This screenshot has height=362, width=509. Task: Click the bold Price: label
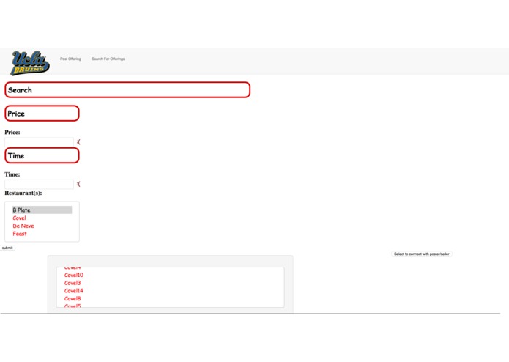click(12, 132)
